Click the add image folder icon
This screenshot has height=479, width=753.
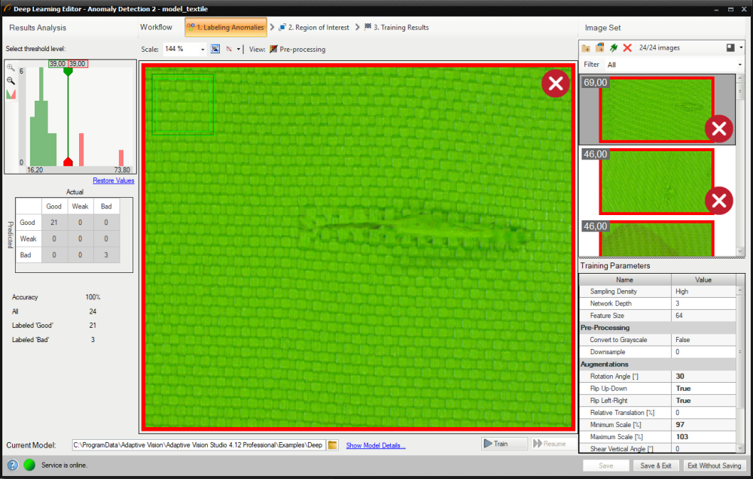pos(586,48)
